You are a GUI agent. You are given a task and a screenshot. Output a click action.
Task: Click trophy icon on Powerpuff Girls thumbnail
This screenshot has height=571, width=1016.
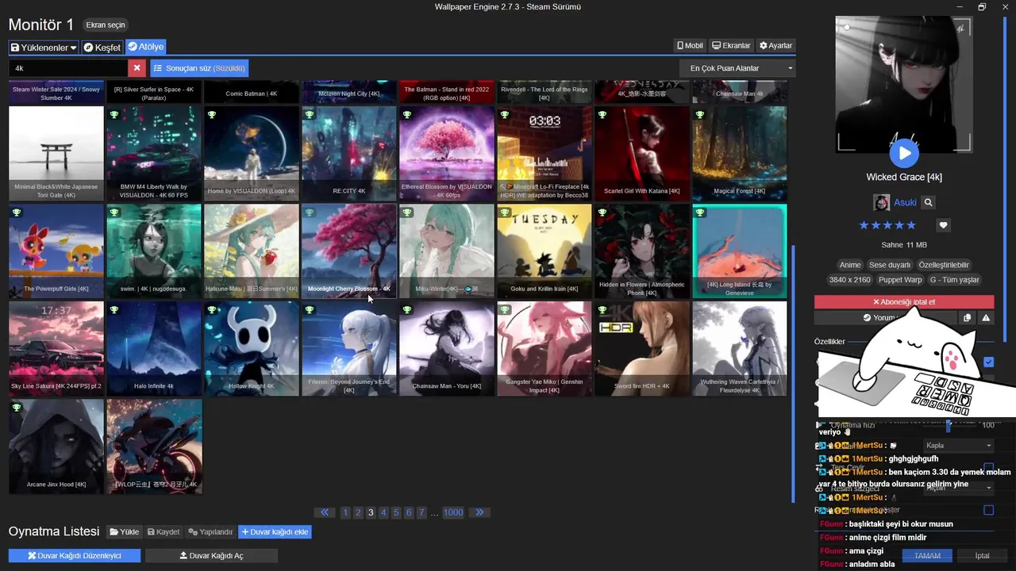click(x=16, y=212)
